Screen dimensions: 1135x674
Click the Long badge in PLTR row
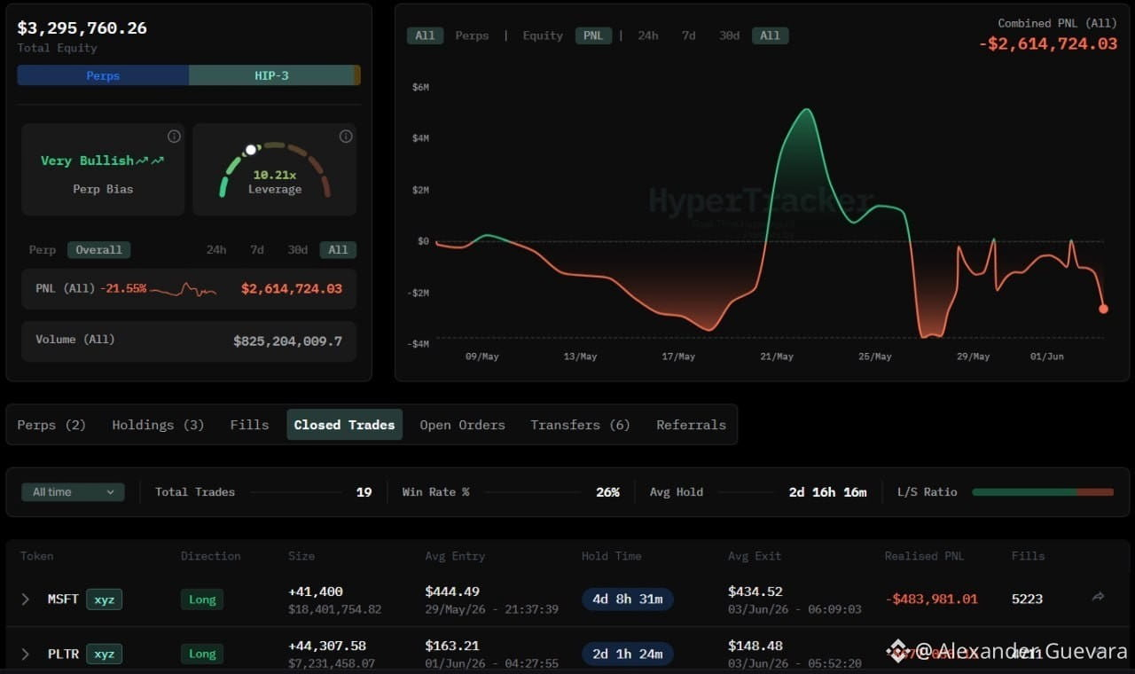click(202, 654)
